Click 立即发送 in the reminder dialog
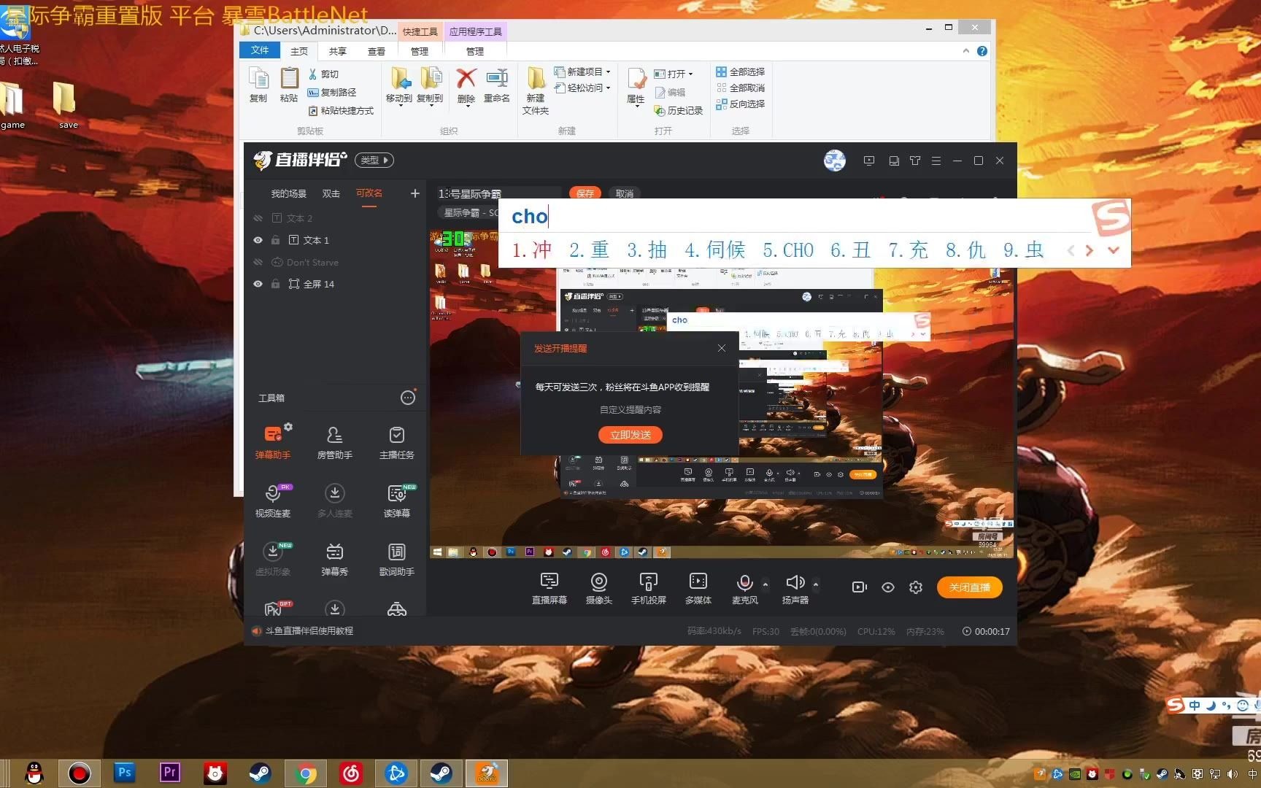1261x788 pixels. [630, 435]
